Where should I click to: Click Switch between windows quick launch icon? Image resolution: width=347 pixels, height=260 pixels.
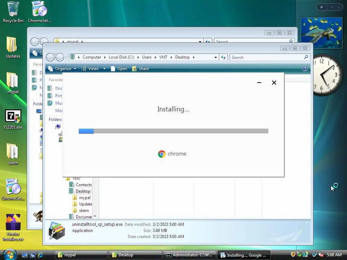(33, 255)
